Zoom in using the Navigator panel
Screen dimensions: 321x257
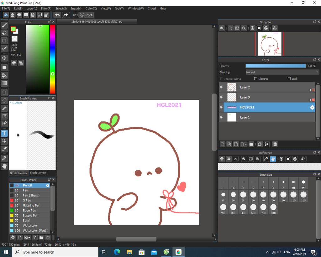click(x=230, y=28)
